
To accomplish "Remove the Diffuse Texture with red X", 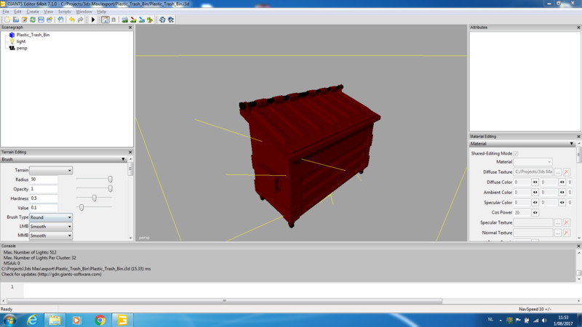I will [566, 171].
